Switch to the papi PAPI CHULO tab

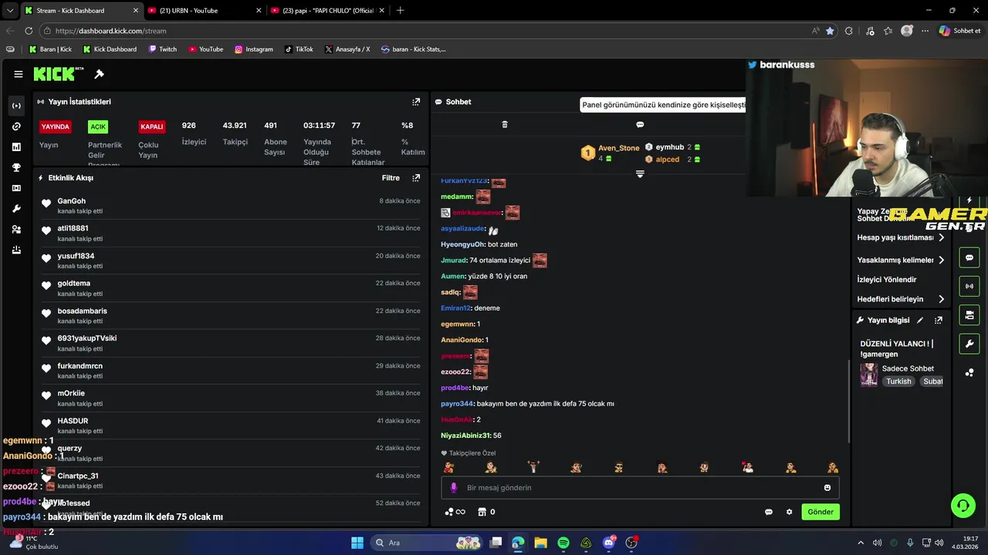coord(328,11)
